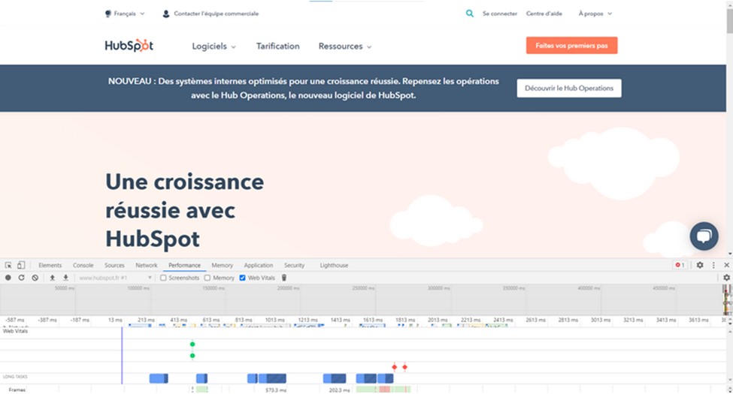Viewport: 733px width, 394px height.
Task: Open the Français language dropdown
Action: coord(125,14)
